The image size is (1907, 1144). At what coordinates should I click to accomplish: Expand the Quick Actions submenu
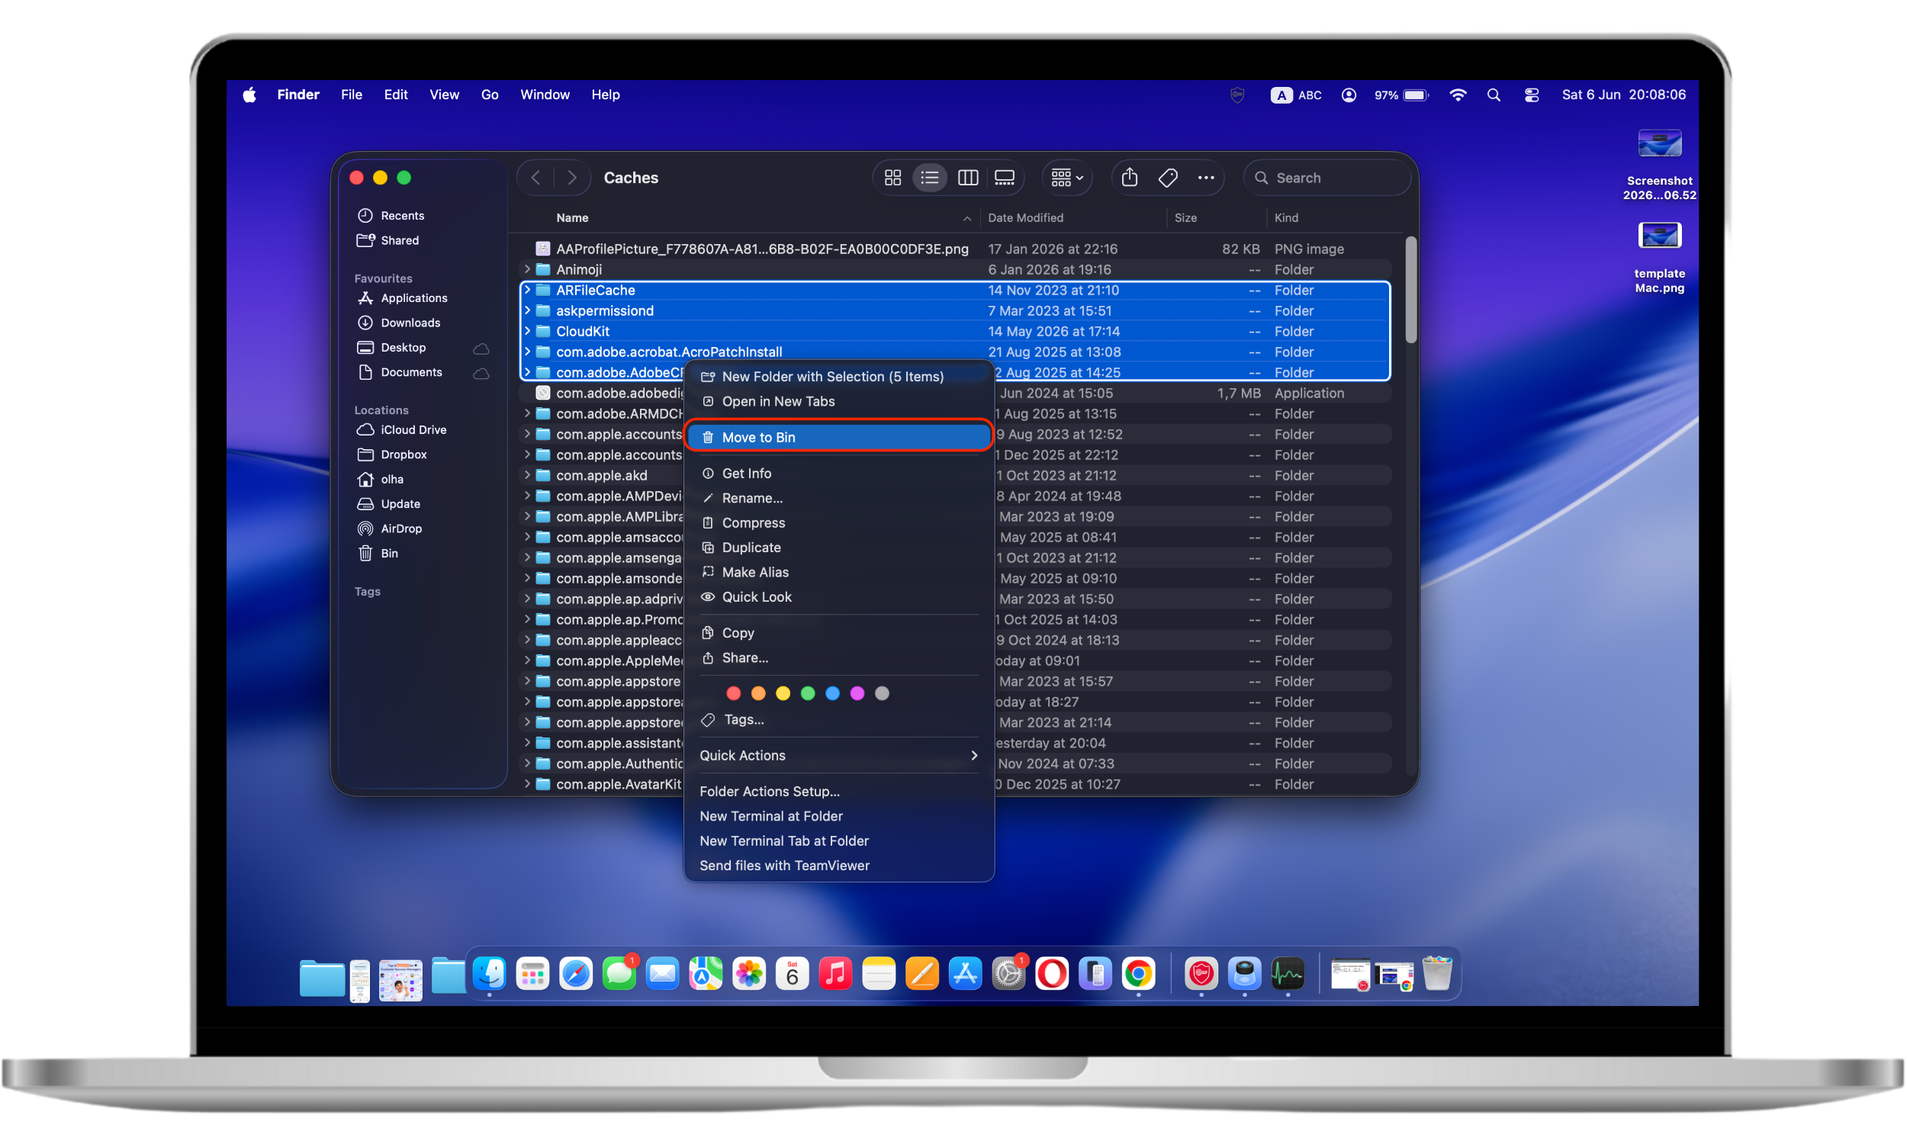(x=838, y=756)
